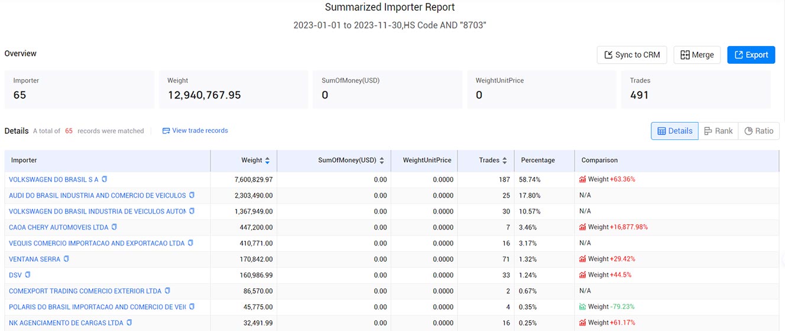Copy the VEQUIS COMERCIO importer name
Image resolution: width=785 pixels, height=331 pixels.
pos(190,243)
